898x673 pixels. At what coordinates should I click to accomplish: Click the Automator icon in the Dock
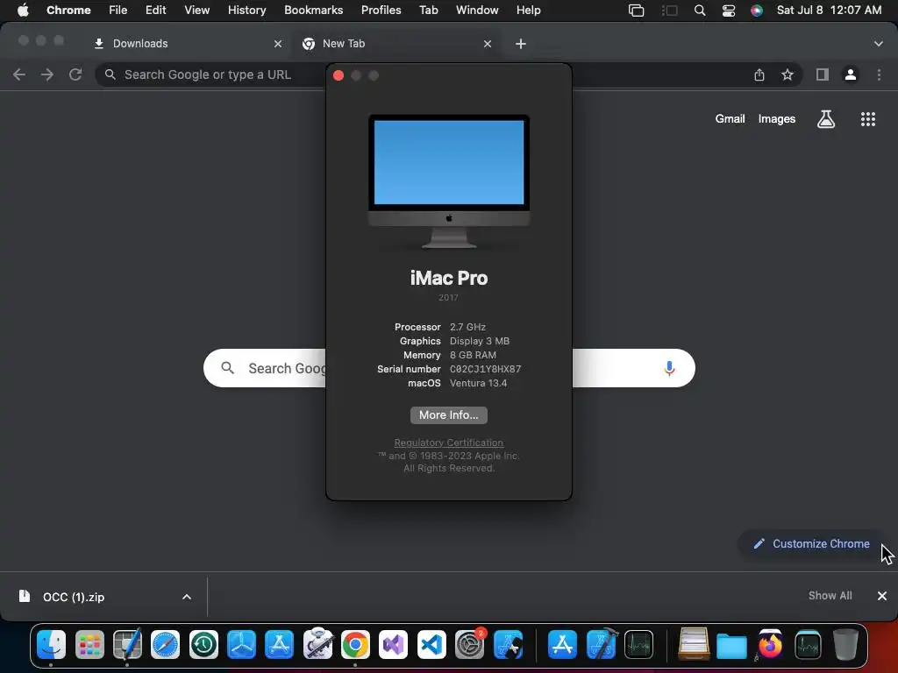[x=317, y=644]
